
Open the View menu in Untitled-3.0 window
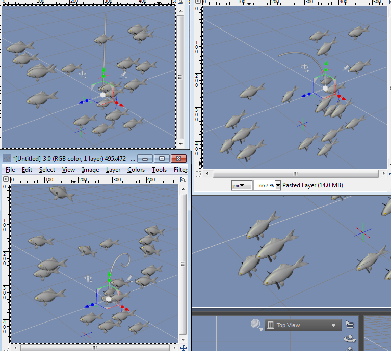pos(69,170)
